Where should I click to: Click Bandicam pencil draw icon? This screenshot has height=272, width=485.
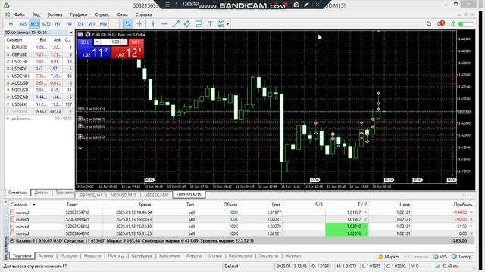tap(306, 5)
